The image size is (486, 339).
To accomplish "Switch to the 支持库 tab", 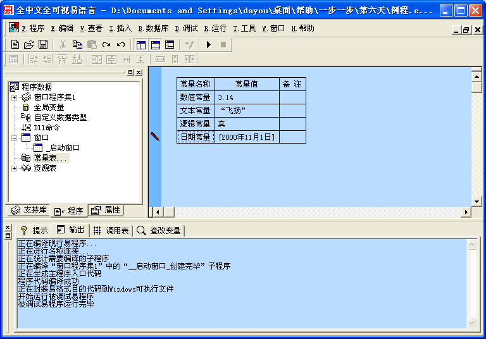I will pos(29,211).
